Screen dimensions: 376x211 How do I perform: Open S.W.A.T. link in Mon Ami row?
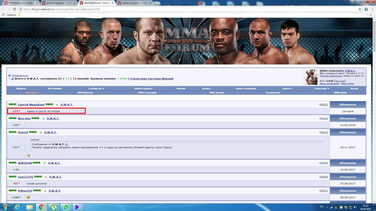53,118
